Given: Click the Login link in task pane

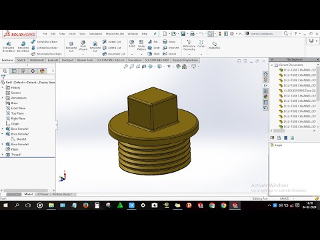Looking at the screenshot, I should coord(279,145).
